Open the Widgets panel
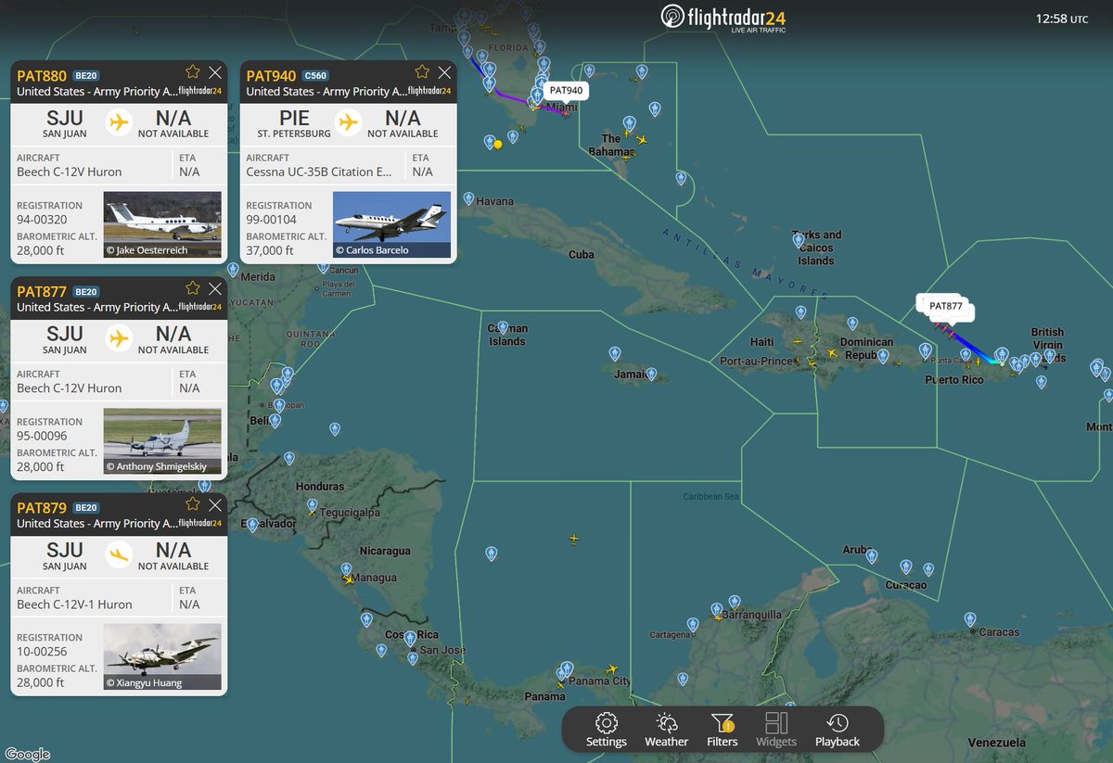The height and width of the screenshot is (763, 1113). 776,730
